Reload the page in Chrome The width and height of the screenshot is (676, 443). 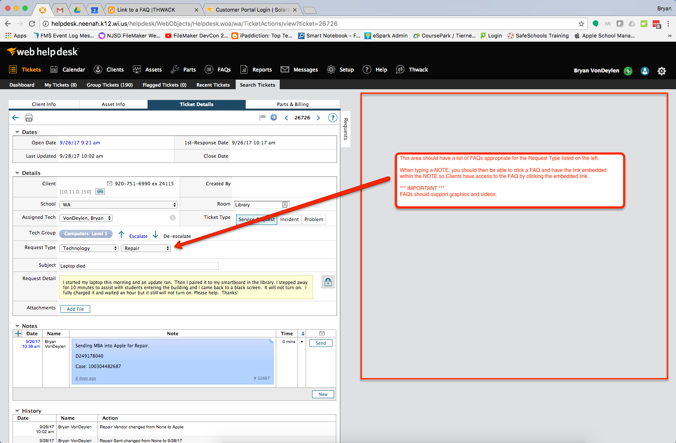[32, 24]
